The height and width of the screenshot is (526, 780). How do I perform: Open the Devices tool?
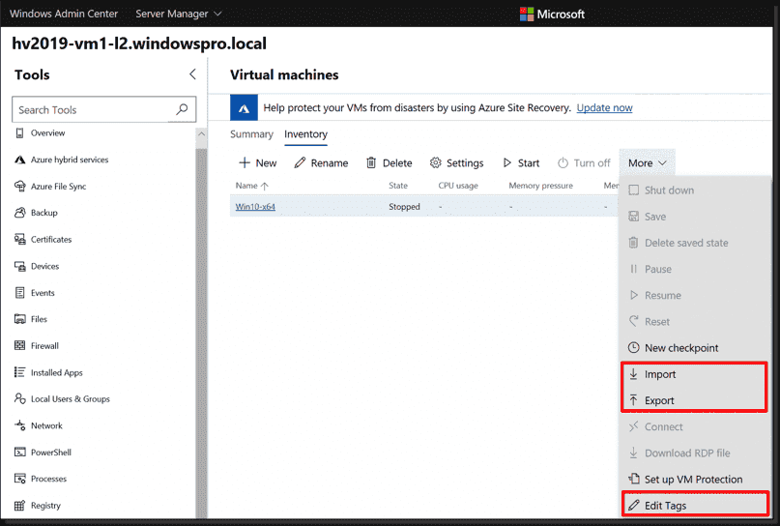[x=37, y=266]
